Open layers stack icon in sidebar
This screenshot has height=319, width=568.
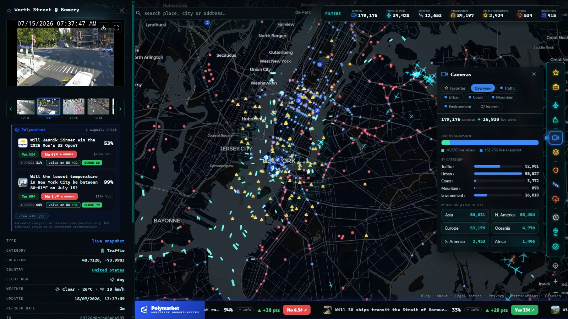pos(556,152)
